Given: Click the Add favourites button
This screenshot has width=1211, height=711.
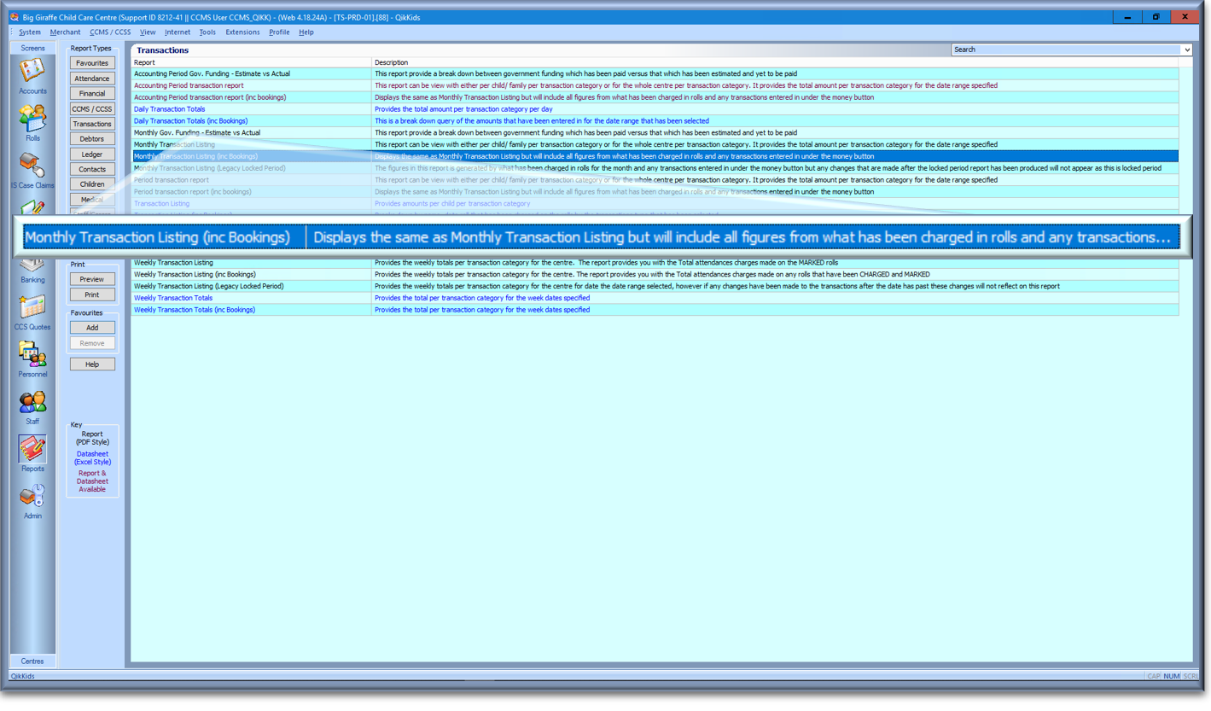Looking at the screenshot, I should (92, 328).
